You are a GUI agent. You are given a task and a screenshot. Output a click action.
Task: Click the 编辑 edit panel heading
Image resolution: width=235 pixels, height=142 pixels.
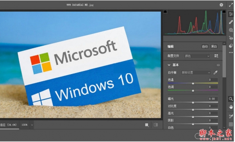pyautogui.click(x=170, y=46)
